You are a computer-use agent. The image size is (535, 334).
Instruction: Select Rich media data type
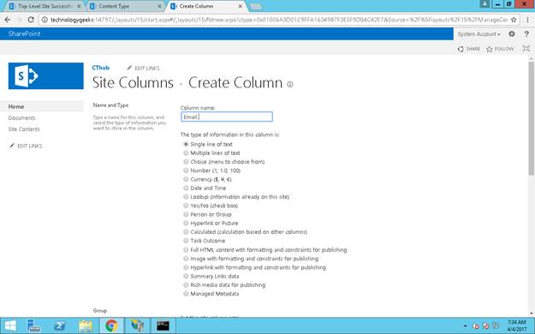coord(186,285)
